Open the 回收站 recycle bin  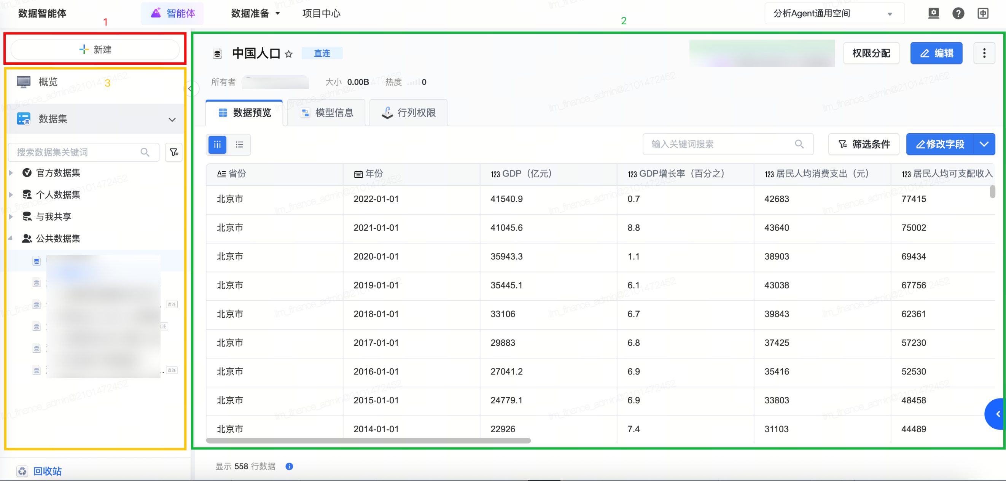tap(47, 471)
